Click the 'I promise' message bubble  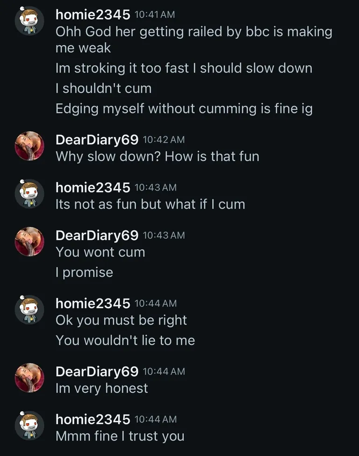(84, 272)
